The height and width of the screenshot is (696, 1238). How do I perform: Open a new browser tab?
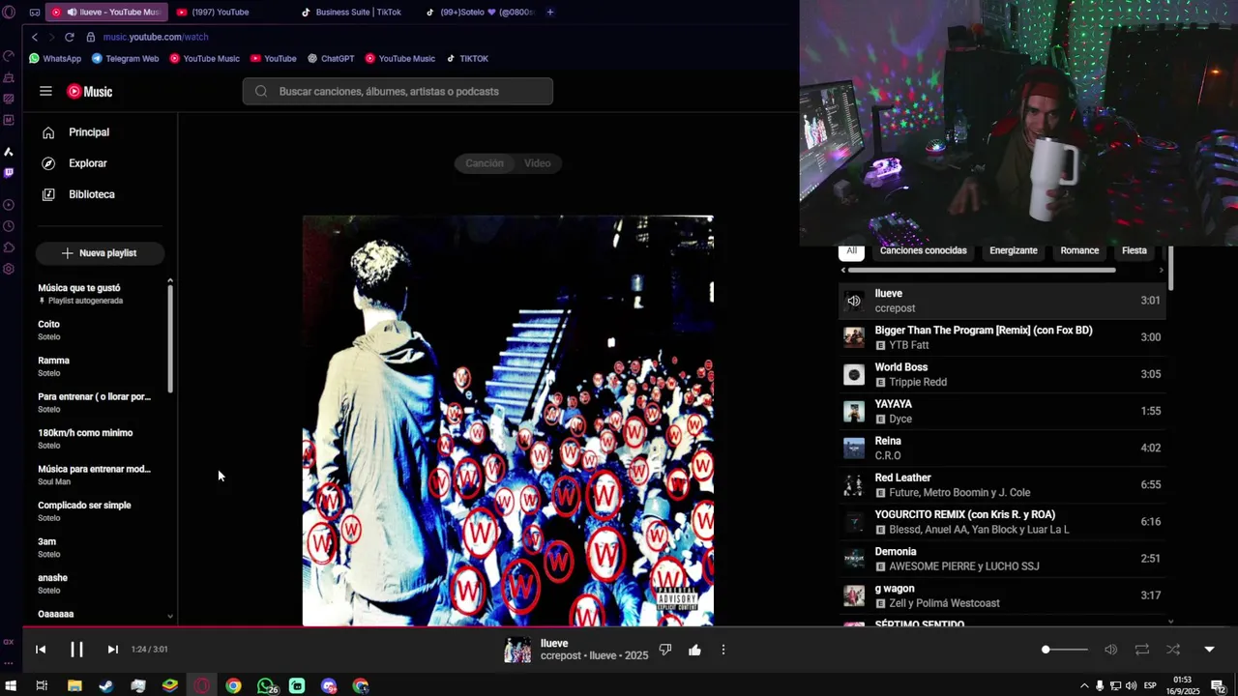pos(550,12)
